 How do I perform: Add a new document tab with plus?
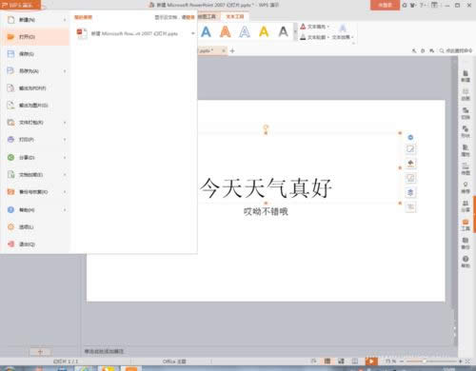[232, 50]
